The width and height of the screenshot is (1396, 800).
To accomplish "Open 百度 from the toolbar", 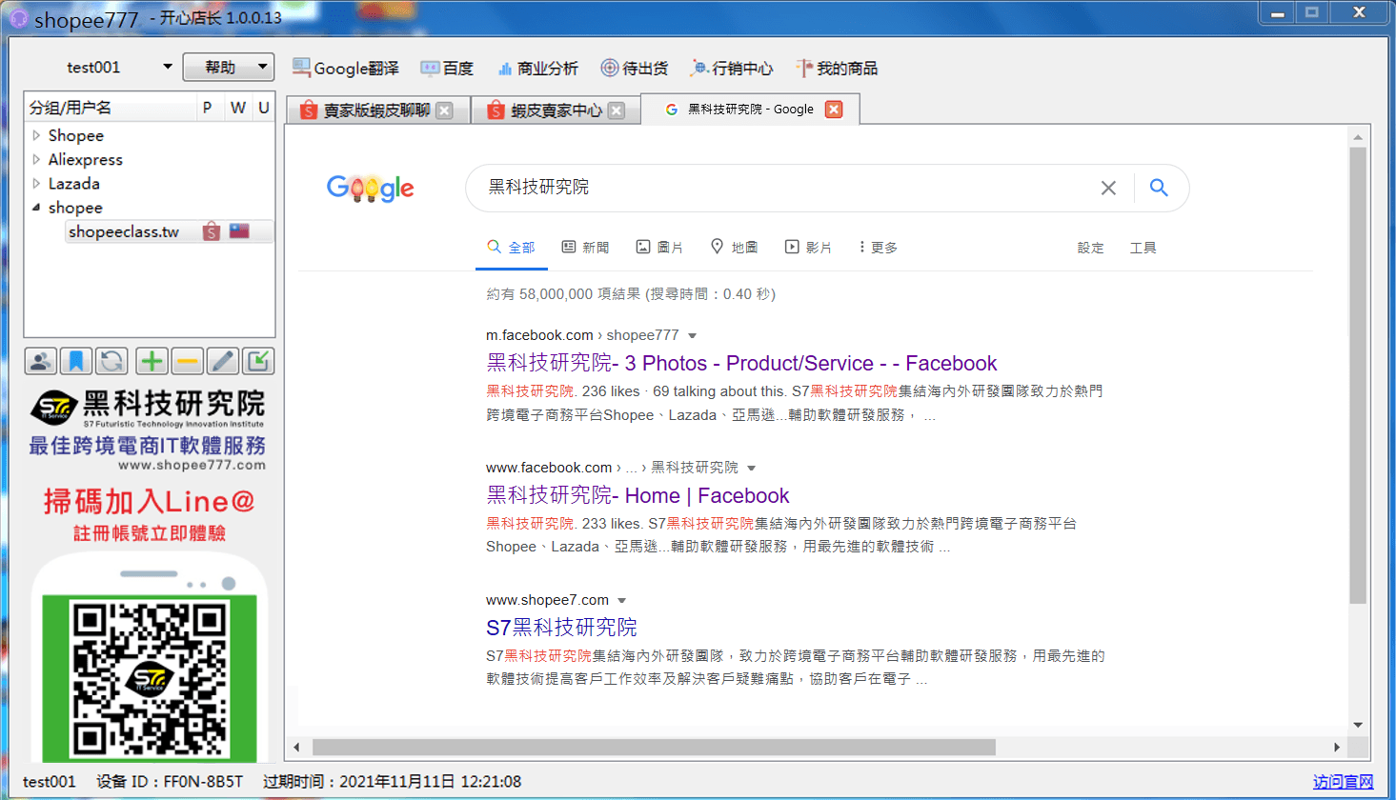I will [447, 68].
